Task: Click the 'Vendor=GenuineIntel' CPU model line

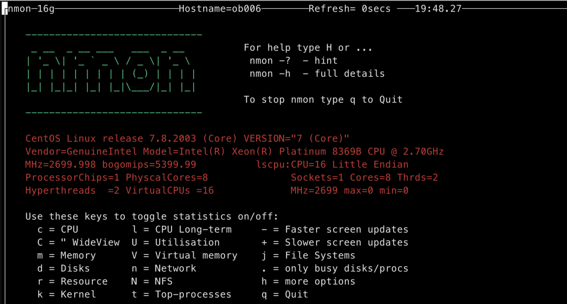Action: [x=234, y=151]
